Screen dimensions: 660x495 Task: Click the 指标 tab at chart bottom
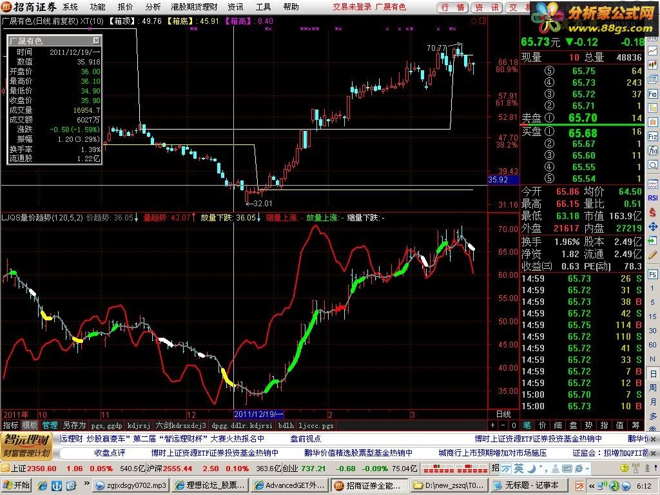pyautogui.click(x=10, y=425)
